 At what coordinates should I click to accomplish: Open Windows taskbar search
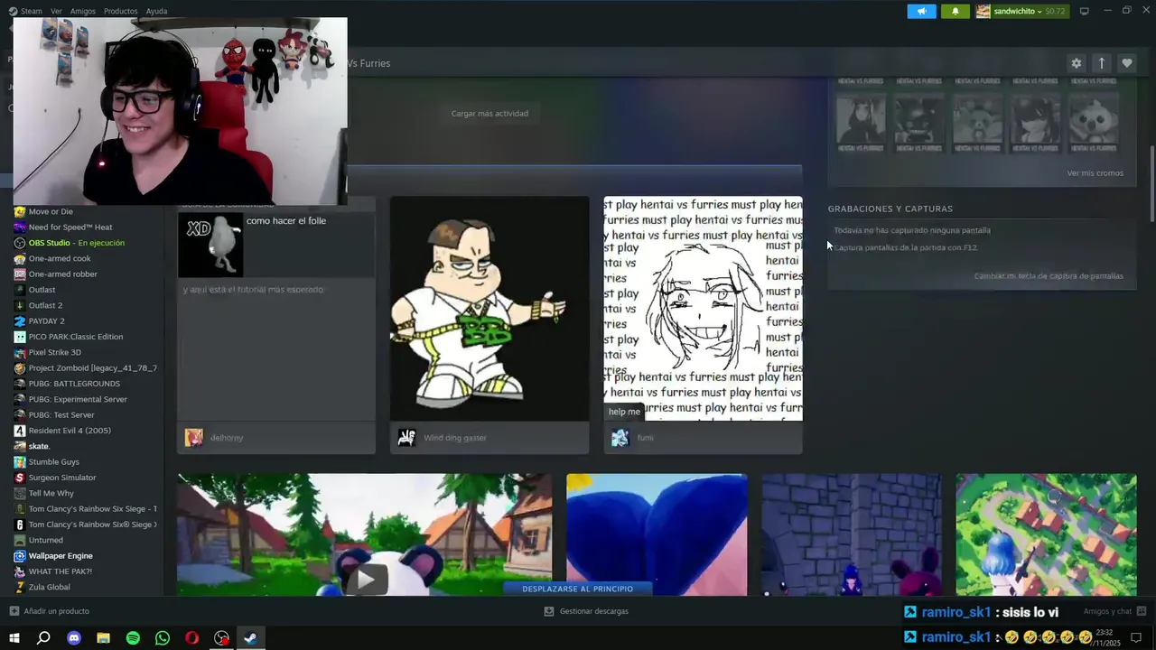[43, 638]
